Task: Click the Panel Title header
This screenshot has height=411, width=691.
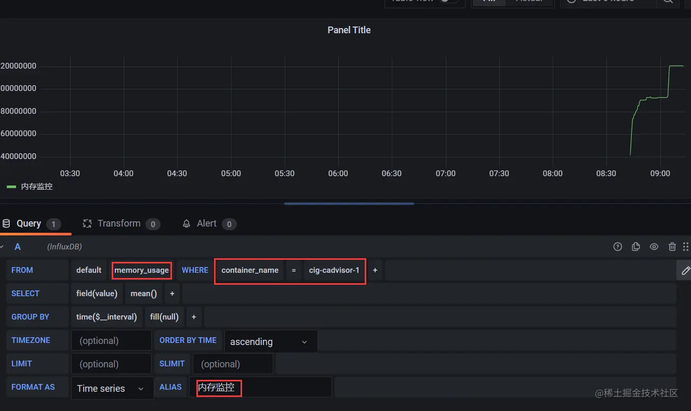Action: [x=349, y=30]
